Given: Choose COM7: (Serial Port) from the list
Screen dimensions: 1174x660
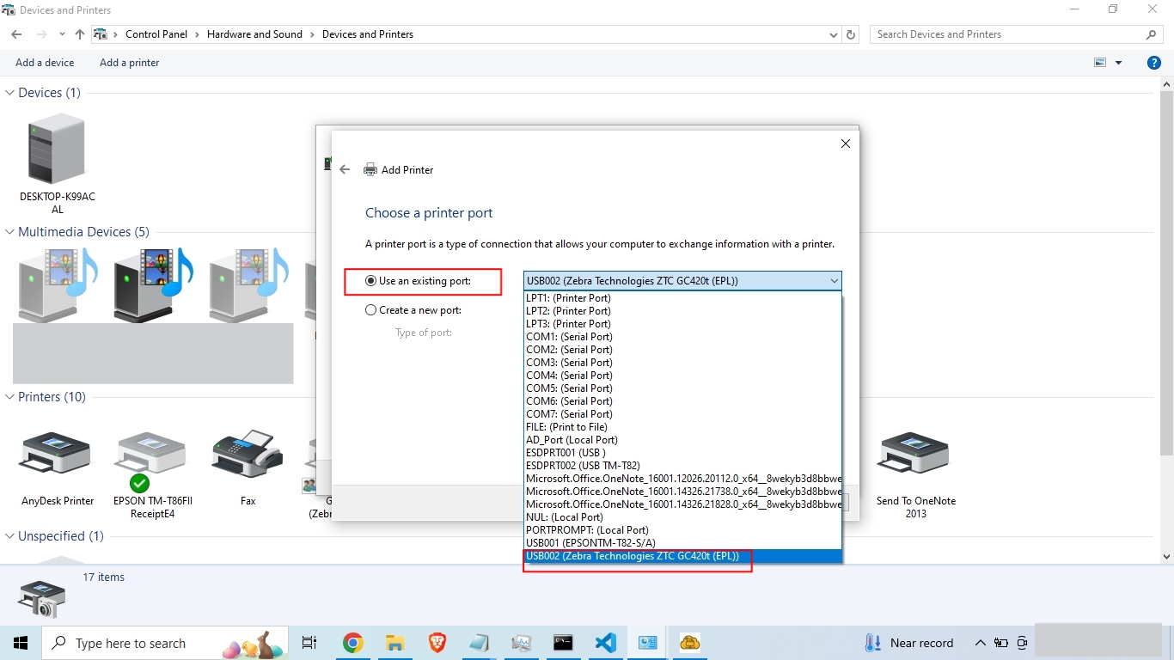Looking at the screenshot, I should point(682,414).
